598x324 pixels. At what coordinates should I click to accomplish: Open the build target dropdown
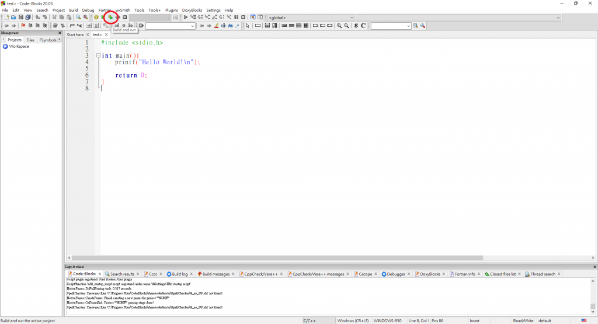(x=150, y=18)
